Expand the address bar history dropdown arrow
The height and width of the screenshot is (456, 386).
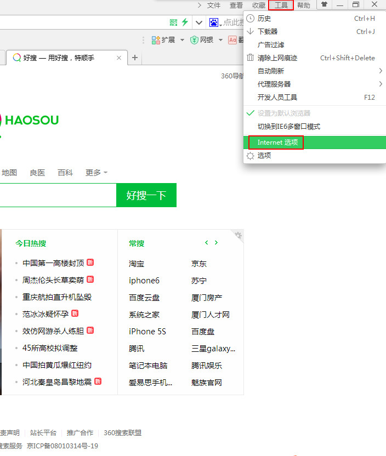point(199,22)
